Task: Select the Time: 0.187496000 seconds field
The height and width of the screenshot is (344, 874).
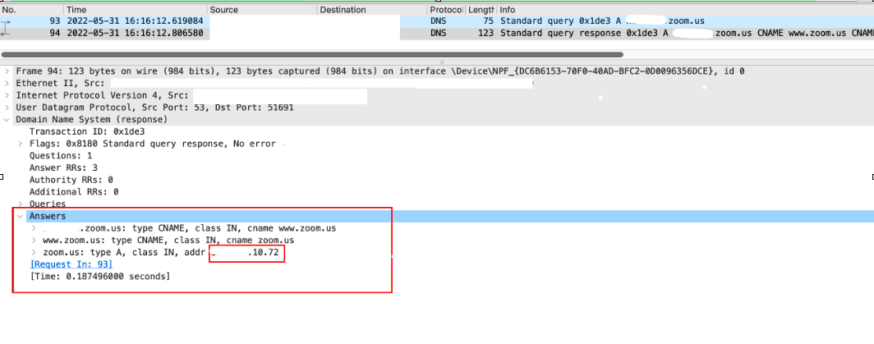Action: tap(99, 277)
